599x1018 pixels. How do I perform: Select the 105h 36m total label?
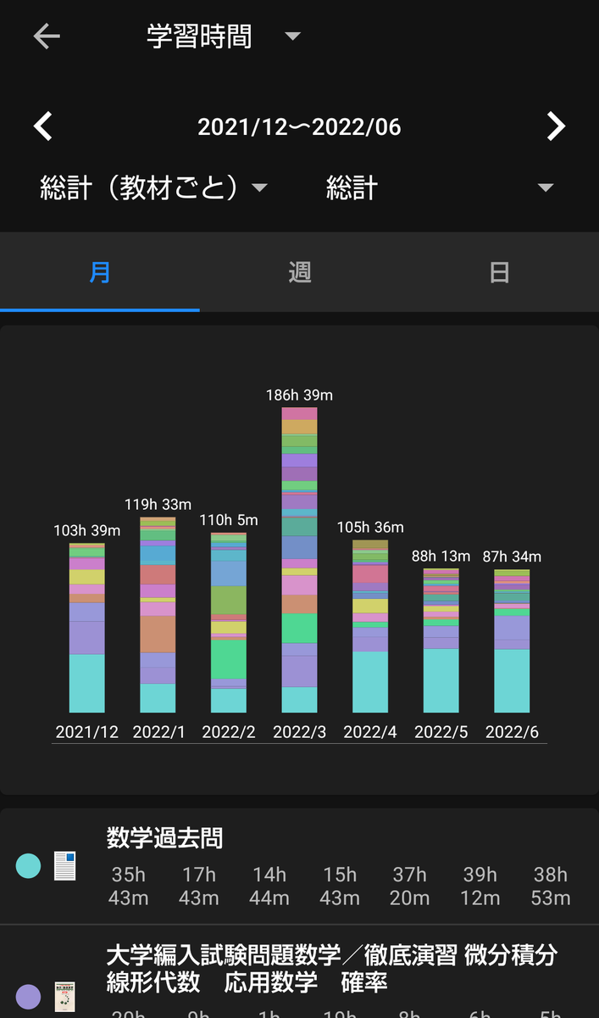point(370,528)
